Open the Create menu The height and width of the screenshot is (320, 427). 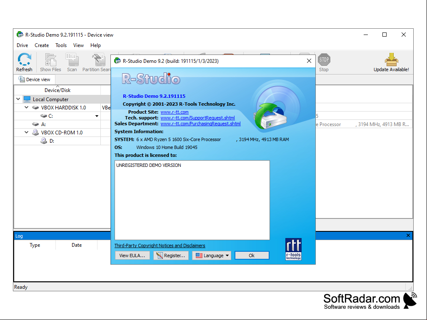(x=42, y=45)
